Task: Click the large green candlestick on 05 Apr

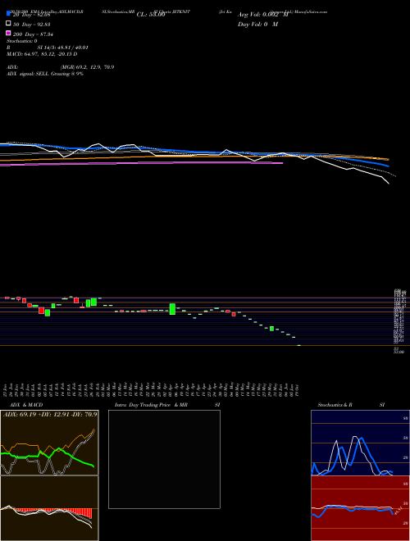Action: coord(172,309)
